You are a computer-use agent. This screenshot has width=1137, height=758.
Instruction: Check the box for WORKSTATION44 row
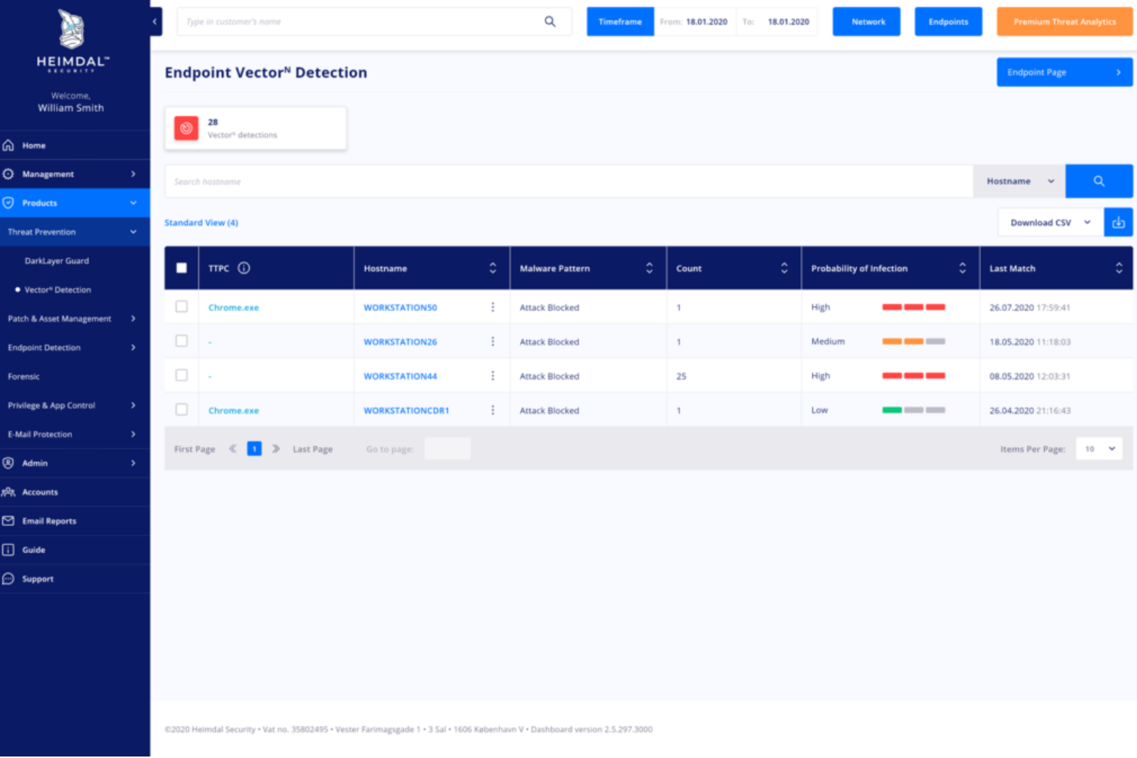pyautogui.click(x=181, y=376)
